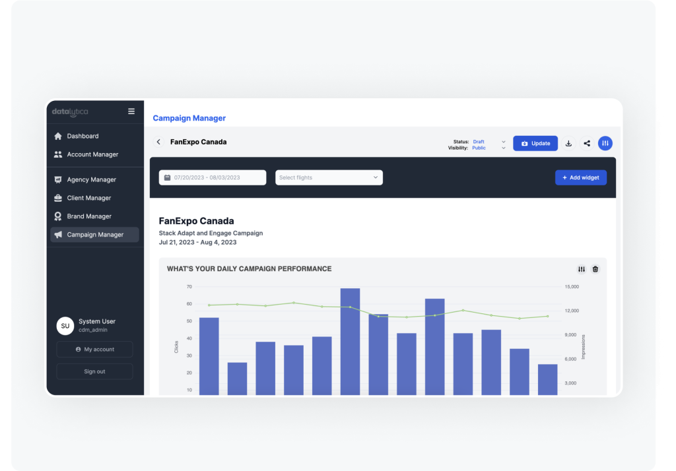Click the Clicks axis label

click(x=176, y=347)
